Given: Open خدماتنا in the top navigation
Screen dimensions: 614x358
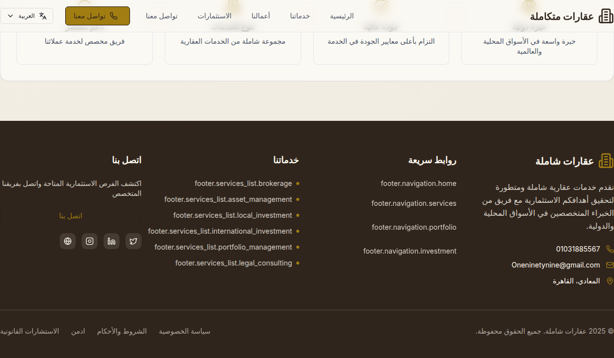Looking at the screenshot, I should [300, 16].
